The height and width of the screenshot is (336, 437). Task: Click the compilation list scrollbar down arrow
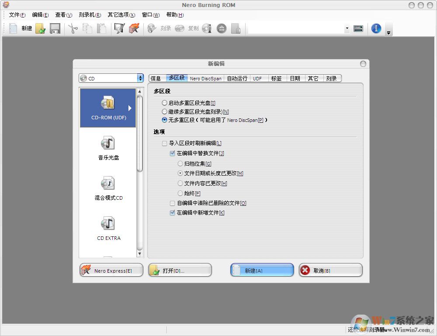pyautogui.click(x=139, y=253)
